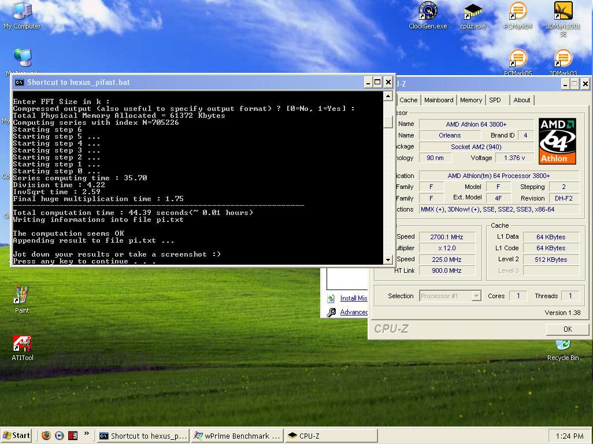The height and width of the screenshot is (445, 593).
Task: Click the Cores value 1 in CPU-Z
Action: click(x=518, y=296)
